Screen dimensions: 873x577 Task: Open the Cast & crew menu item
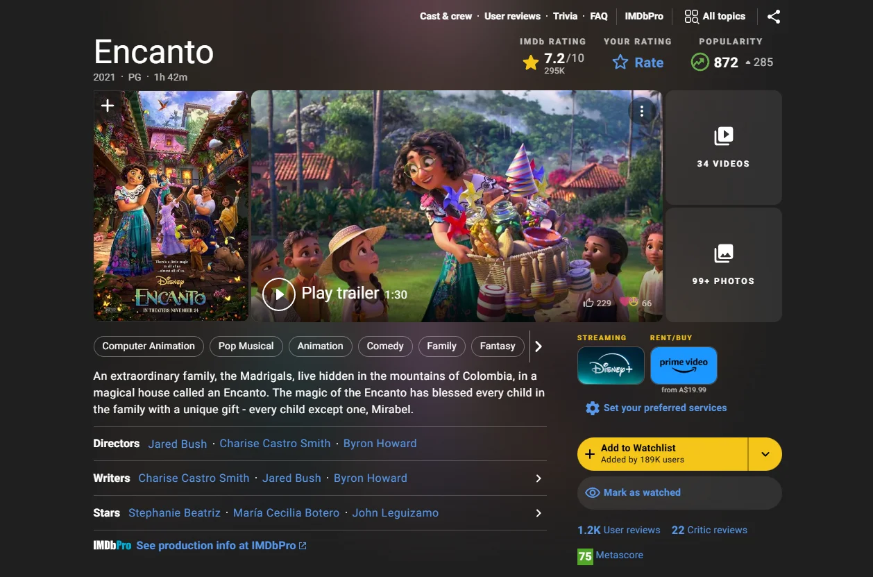pyautogui.click(x=446, y=16)
